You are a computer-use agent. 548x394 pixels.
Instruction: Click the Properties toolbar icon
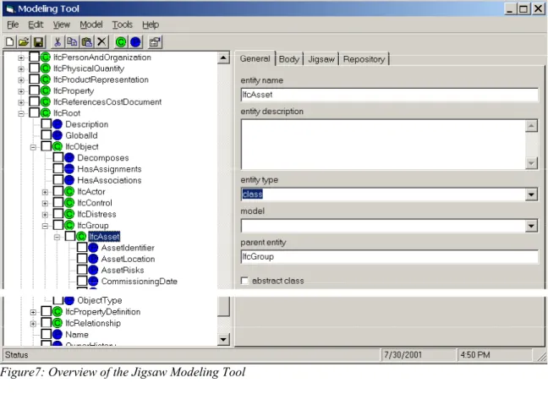coord(155,42)
